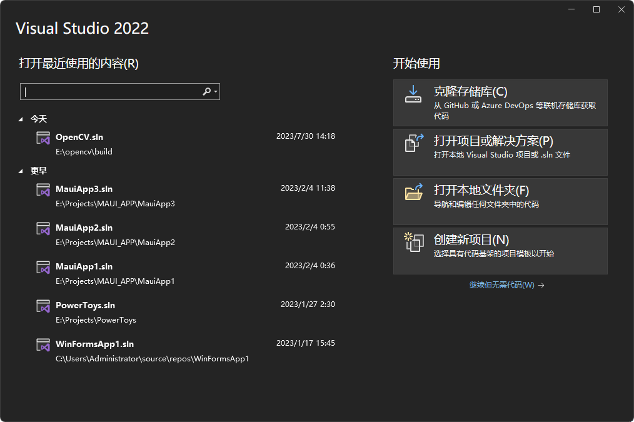Click the open project or solution icon
The image size is (634, 422).
tap(414, 143)
